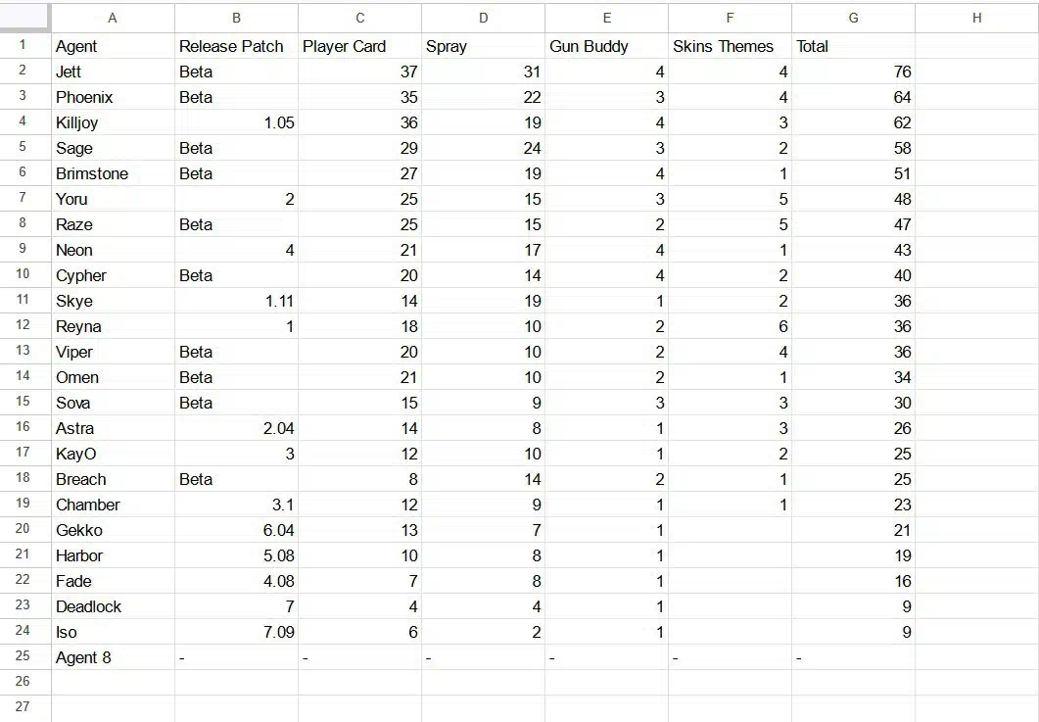Select the Total header cell
The image size is (1039, 722).
click(x=854, y=46)
